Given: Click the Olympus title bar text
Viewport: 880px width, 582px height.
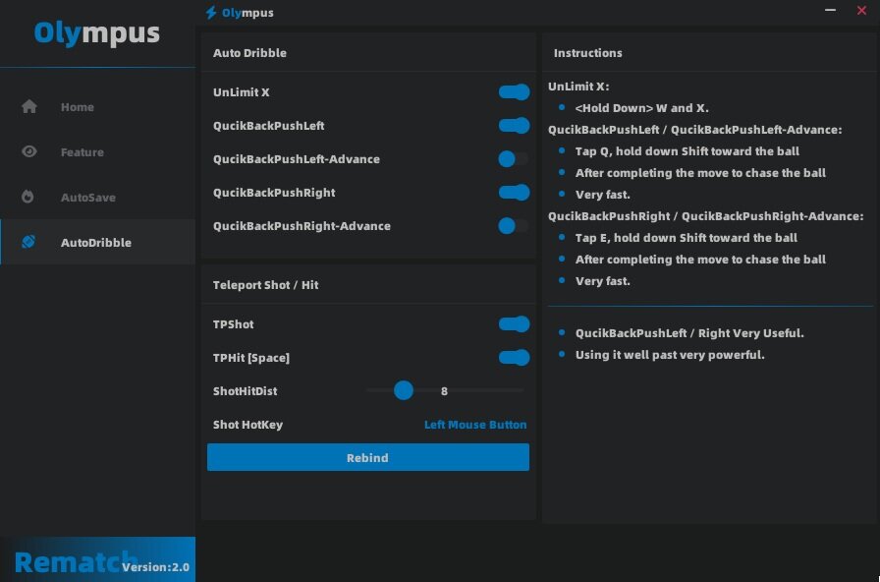Looking at the screenshot, I should click(247, 13).
